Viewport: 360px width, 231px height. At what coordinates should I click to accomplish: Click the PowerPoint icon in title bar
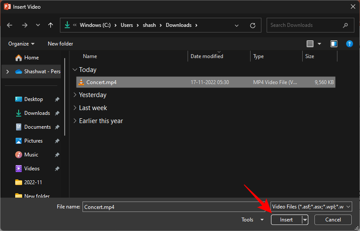pos(7,7)
